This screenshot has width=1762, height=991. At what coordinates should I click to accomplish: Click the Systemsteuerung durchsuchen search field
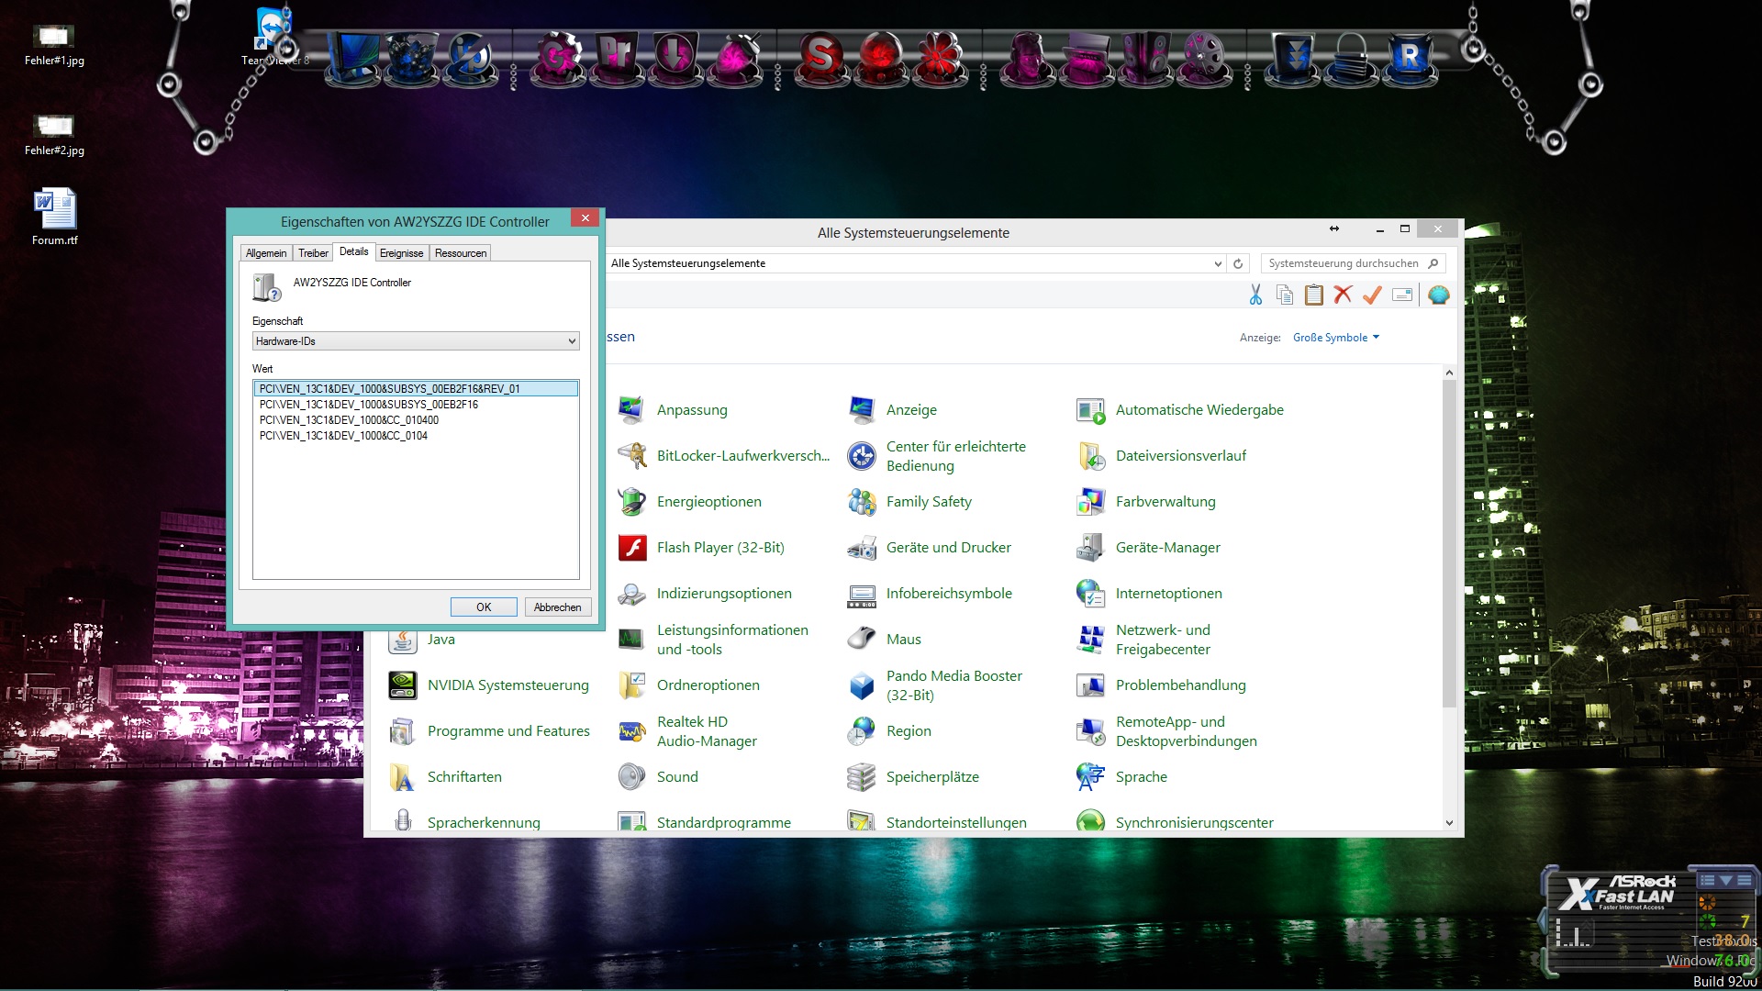[x=1343, y=264]
